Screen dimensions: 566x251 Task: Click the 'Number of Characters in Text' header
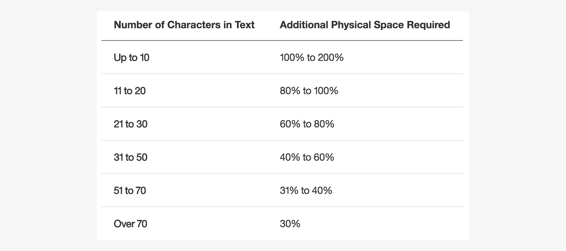184,25
